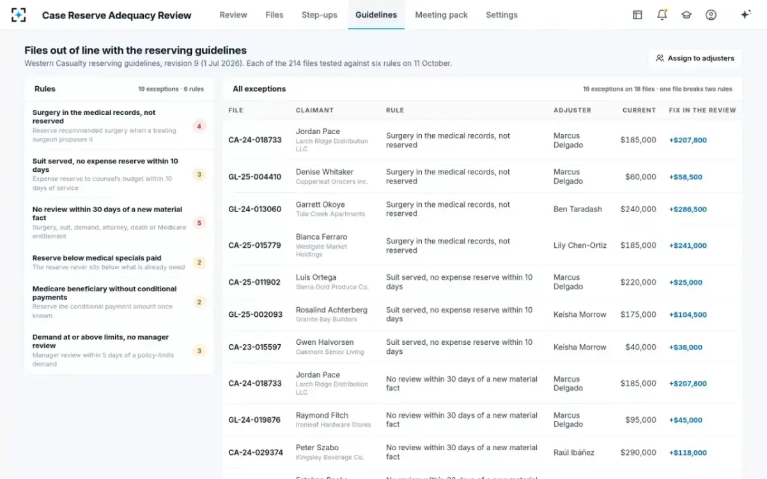Open the Meeting pack tab
Viewport: 767px width, 479px height.
pyautogui.click(x=441, y=15)
